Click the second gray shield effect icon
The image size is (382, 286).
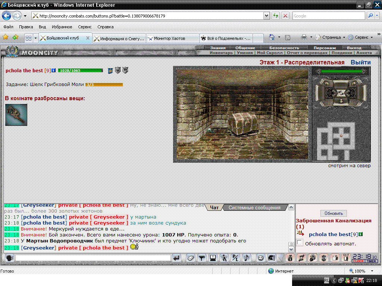118,70
